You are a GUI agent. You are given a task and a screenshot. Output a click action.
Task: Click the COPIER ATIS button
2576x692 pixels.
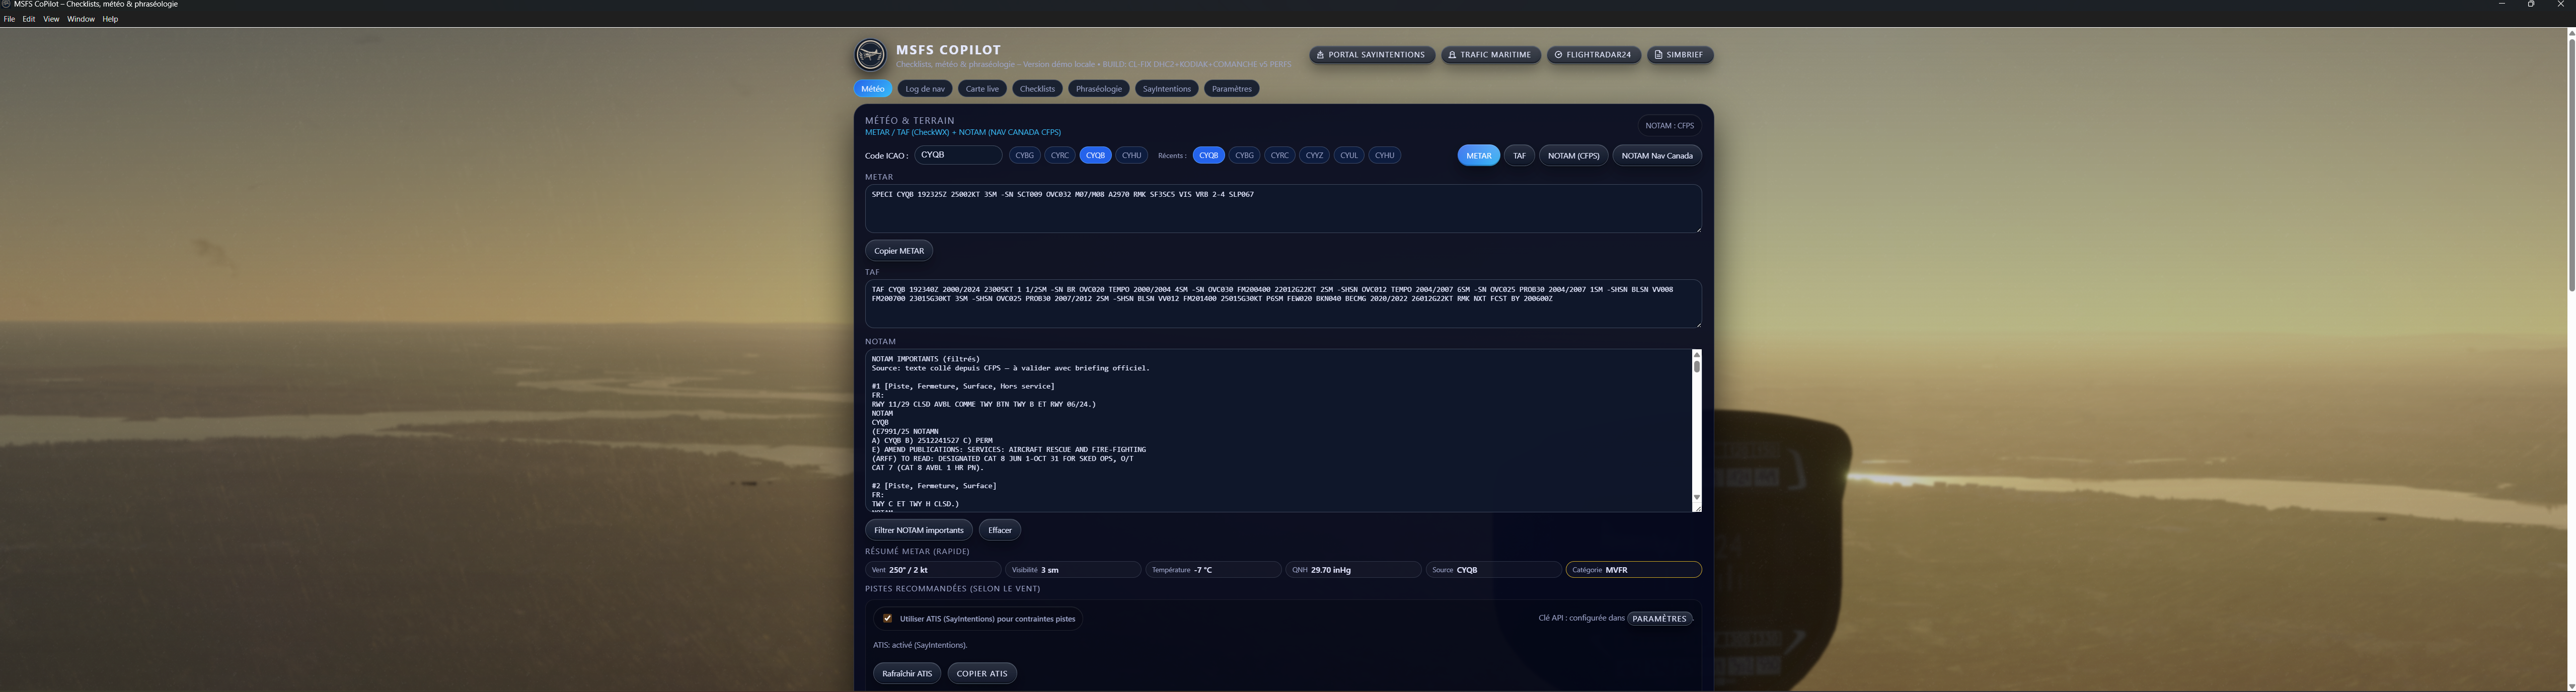pos(981,673)
